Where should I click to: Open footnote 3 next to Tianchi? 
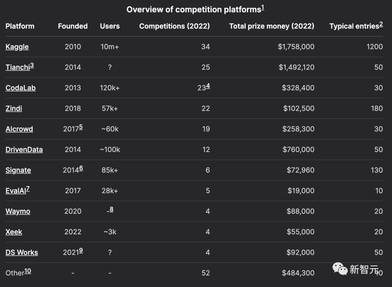pyautogui.click(x=32, y=65)
